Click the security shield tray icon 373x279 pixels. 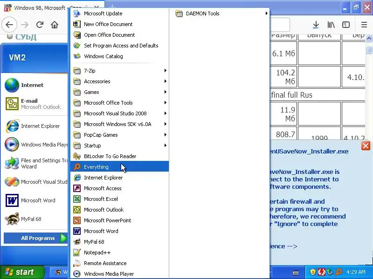tap(313, 272)
